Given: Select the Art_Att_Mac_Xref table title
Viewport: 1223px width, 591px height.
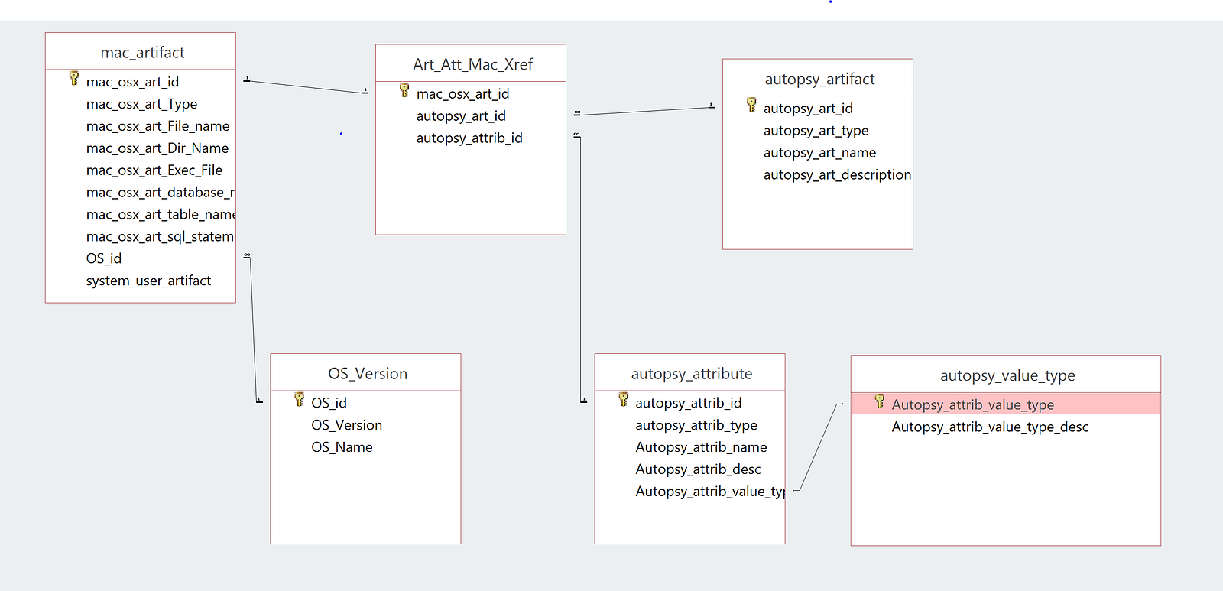Looking at the screenshot, I should click(x=471, y=64).
